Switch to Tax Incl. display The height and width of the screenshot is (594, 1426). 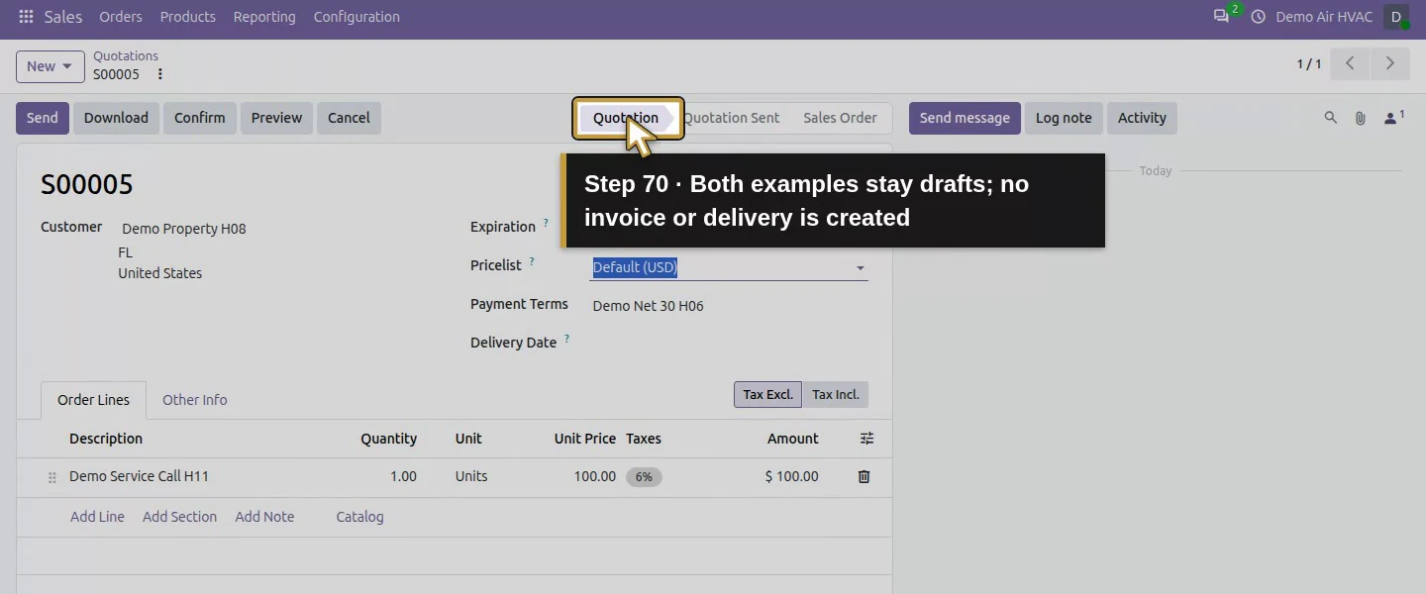point(835,394)
